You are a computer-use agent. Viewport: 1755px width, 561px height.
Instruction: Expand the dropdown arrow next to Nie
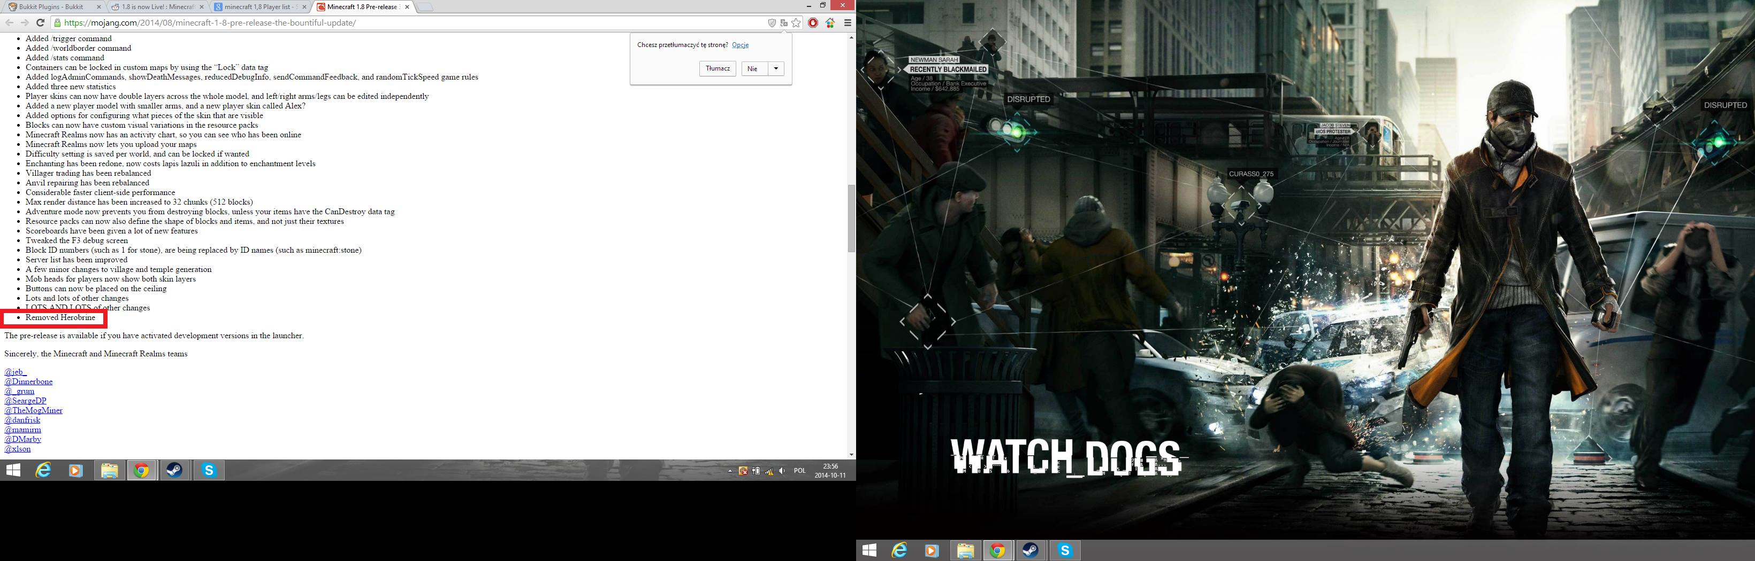click(776, 69)
